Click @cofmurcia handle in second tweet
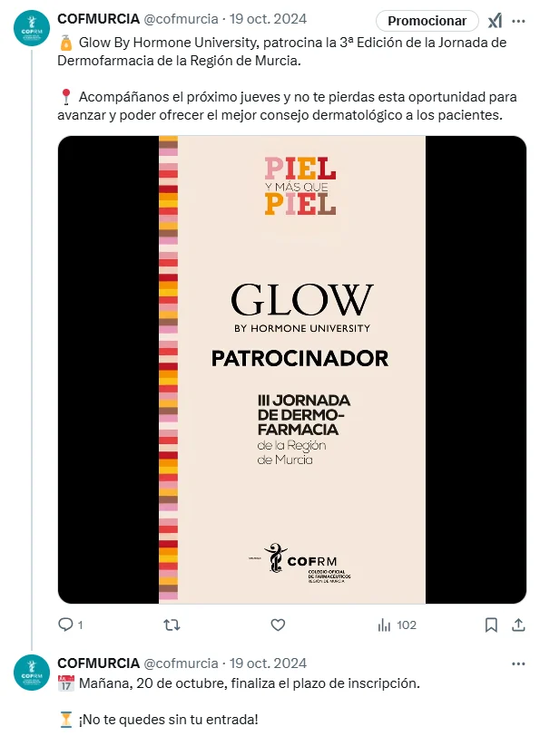The image size is (540, 736). pyautogui.click(x=181, y=663)
